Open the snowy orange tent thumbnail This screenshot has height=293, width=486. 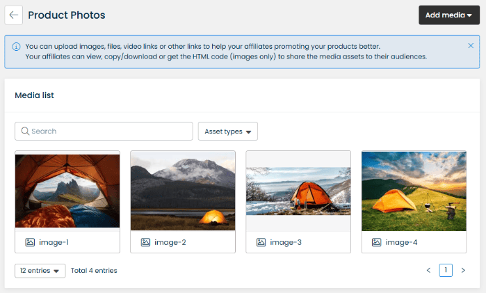[298, 191]
